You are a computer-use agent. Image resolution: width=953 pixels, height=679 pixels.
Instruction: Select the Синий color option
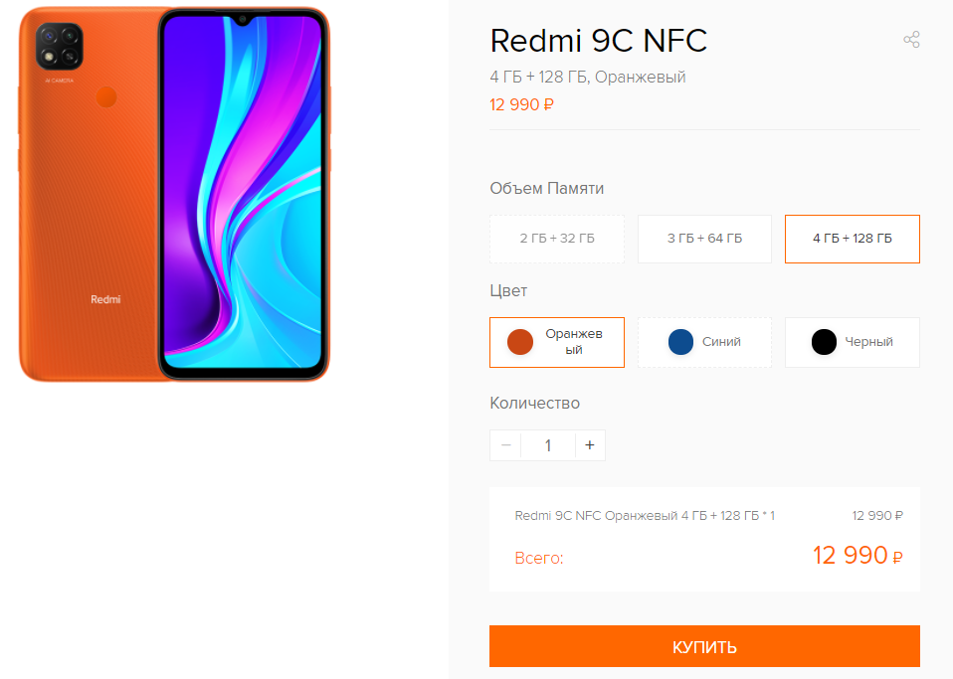[x=704, y=342]
